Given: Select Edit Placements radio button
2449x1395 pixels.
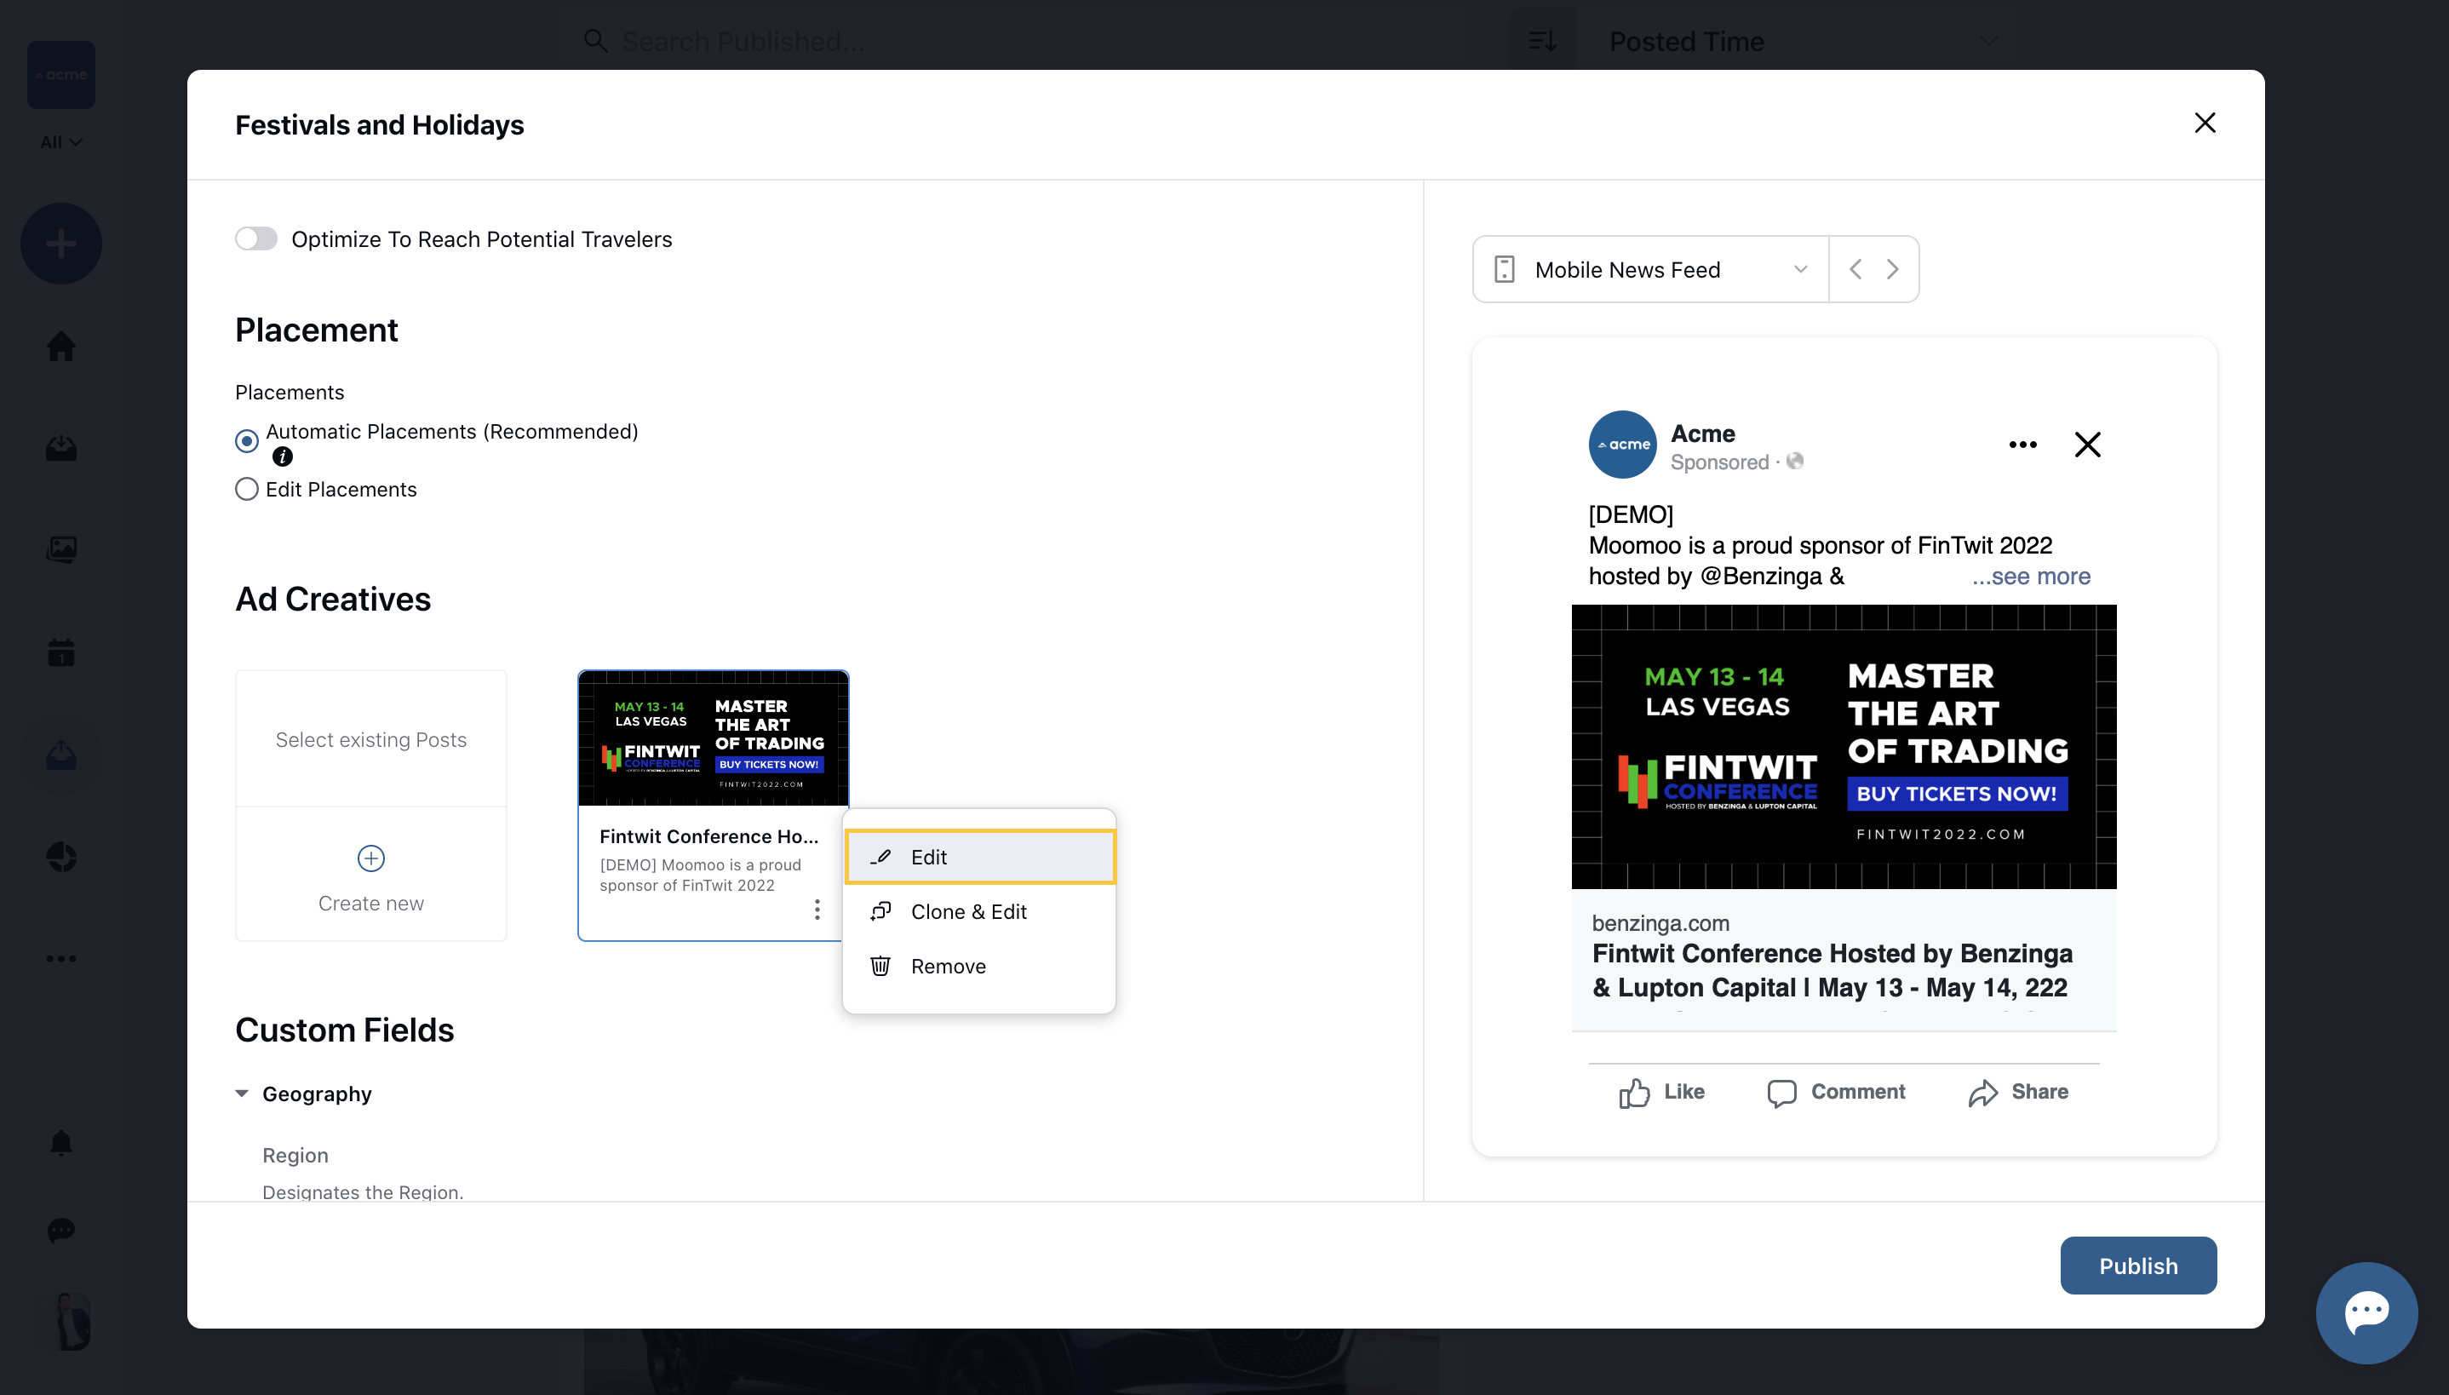Looking at the screenshot, I should [247, 490].
